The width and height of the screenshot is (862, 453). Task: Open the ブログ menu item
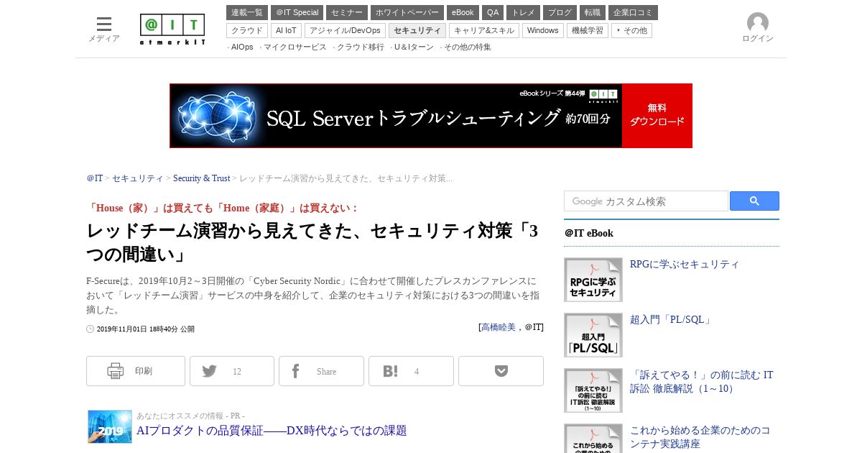click(560, 12)
